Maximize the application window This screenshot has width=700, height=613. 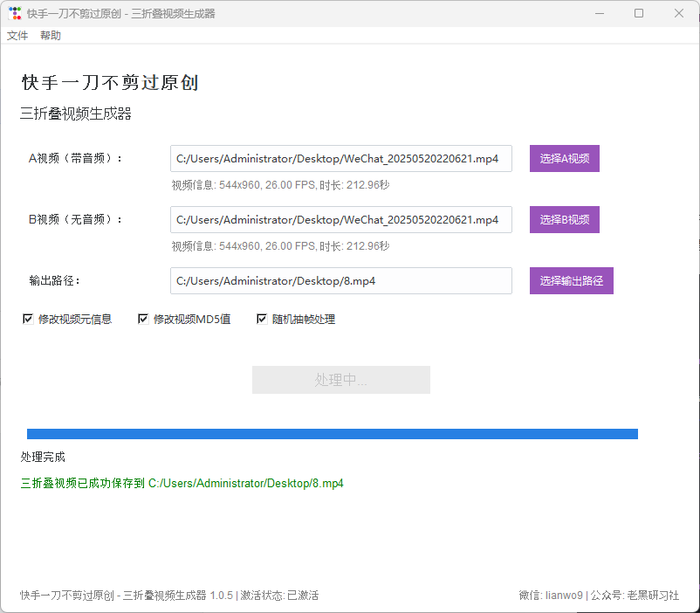pyautogui.click(x=639, y=14)
